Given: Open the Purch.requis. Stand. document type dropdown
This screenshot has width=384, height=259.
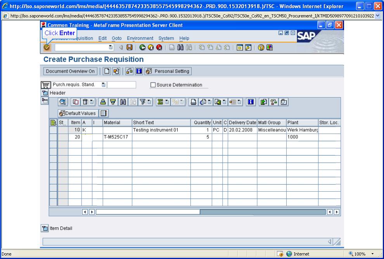Looking at the screenshot, I should coord(104,85).
